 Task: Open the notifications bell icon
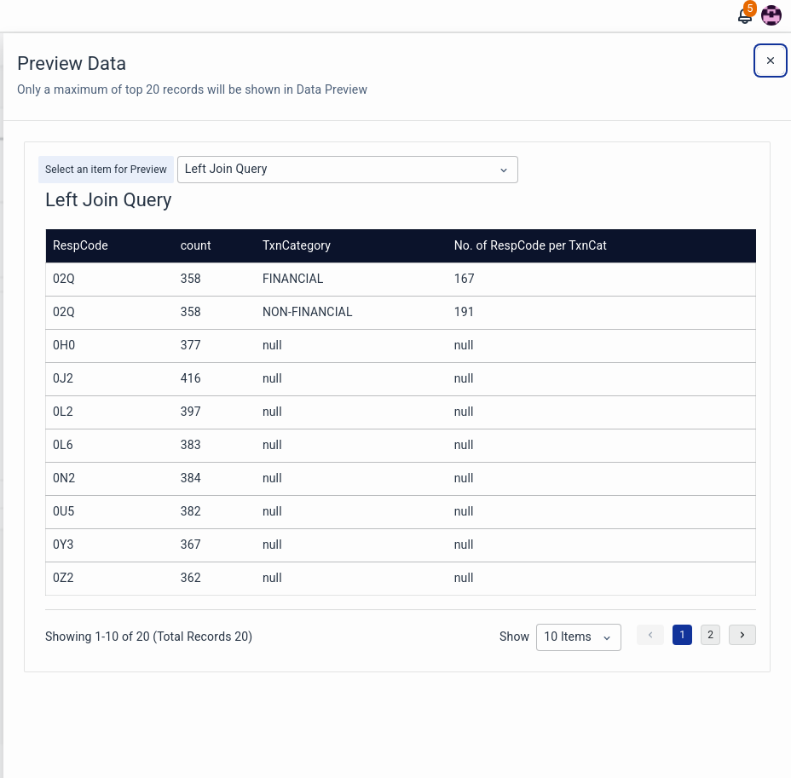(x=745, y=15)
